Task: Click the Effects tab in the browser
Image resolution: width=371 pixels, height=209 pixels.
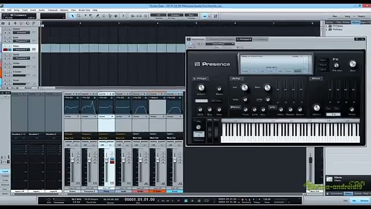Action: click(x=348, y=193)
